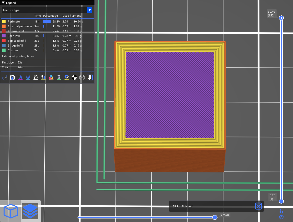
Task: Switch to the 3D editor view cube
Action: coord(11,211)
